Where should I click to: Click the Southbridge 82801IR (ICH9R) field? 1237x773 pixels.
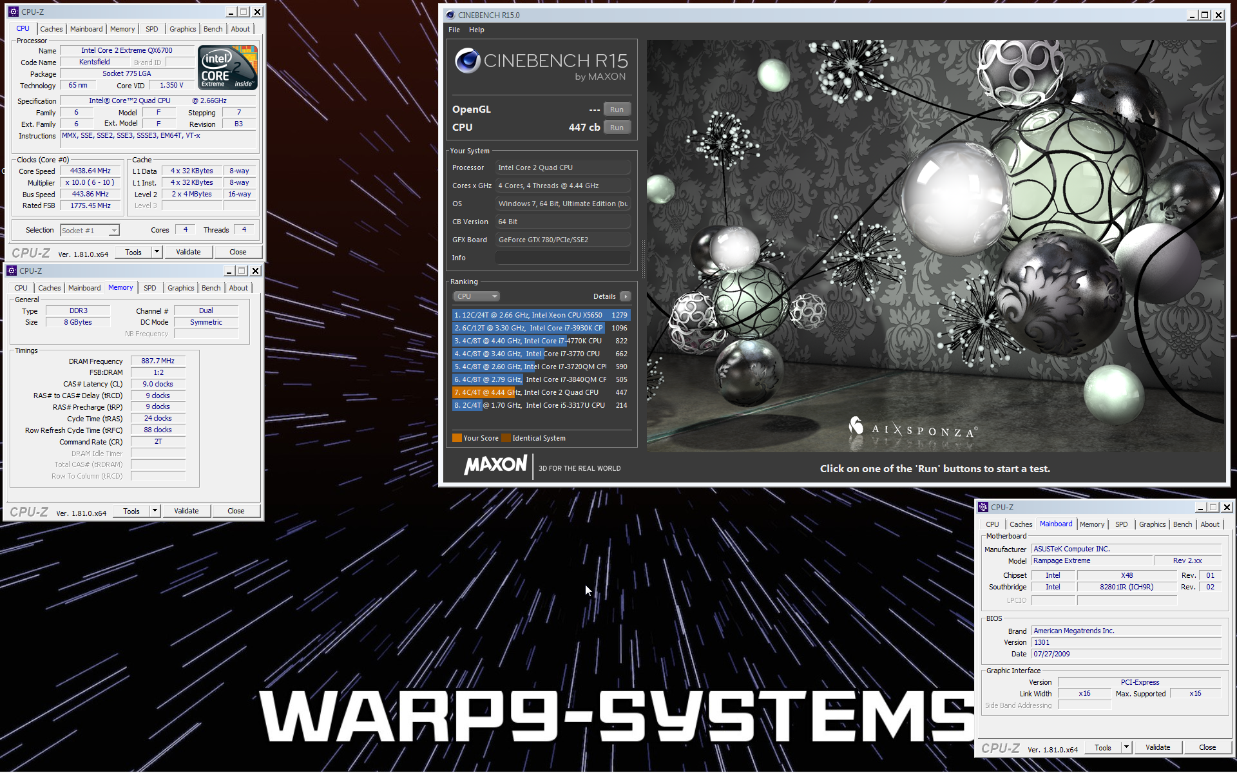(x=1127, y=587)
